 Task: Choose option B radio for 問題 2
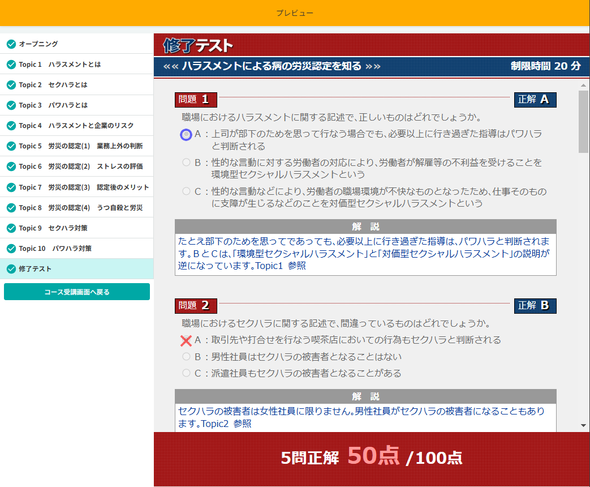coord(186,356)
